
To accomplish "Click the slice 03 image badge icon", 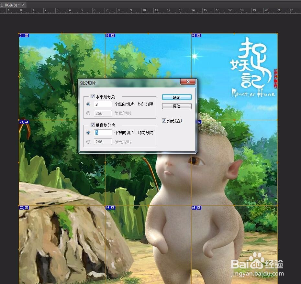I will (x=199, y=35).
